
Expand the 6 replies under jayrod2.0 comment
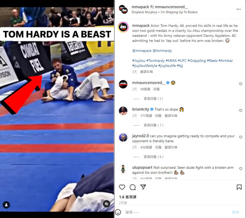[x=154, y=157]
